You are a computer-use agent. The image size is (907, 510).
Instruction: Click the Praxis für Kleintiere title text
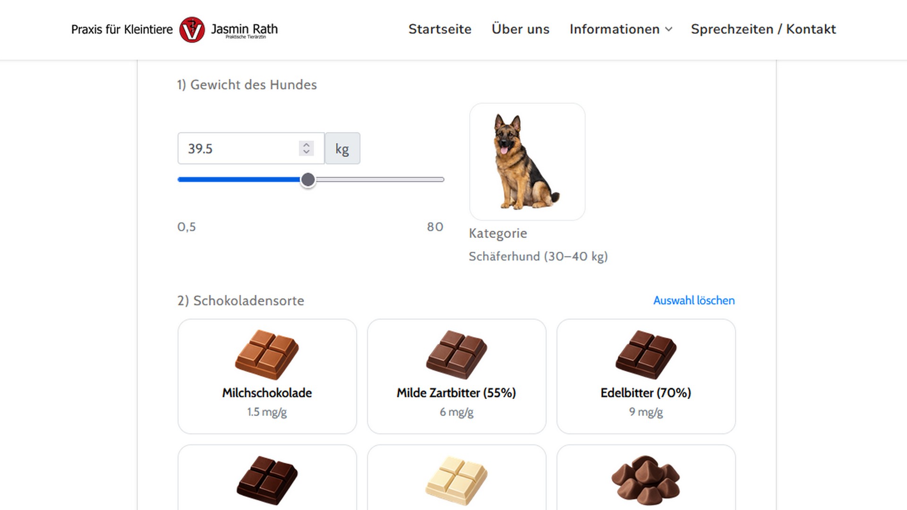click(122, 29)
